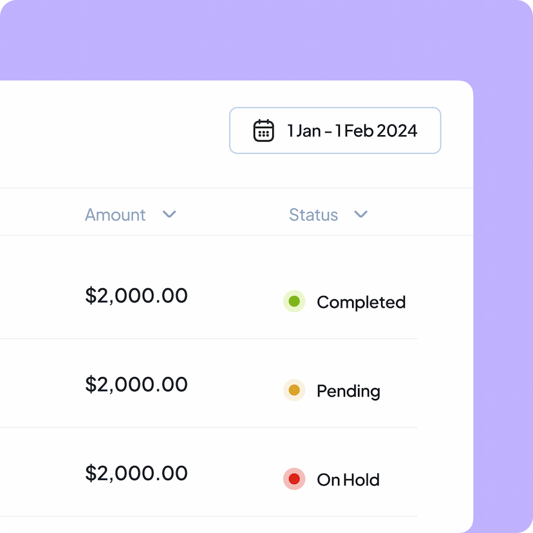Expand the Status column filter chevron
This screenshot has height=533, width=533.
tap(361, 214)
